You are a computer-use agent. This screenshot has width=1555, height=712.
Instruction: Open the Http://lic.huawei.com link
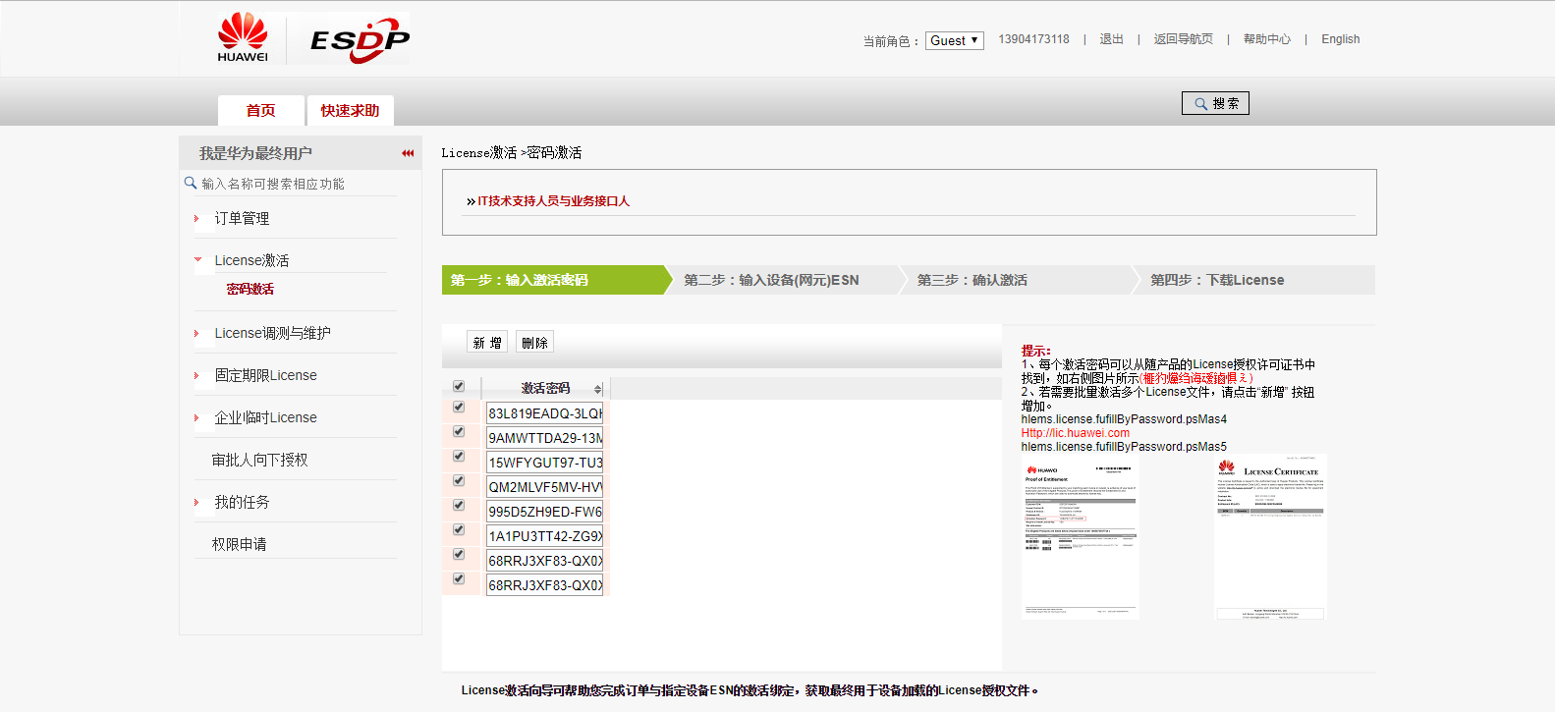point(1075,433)
